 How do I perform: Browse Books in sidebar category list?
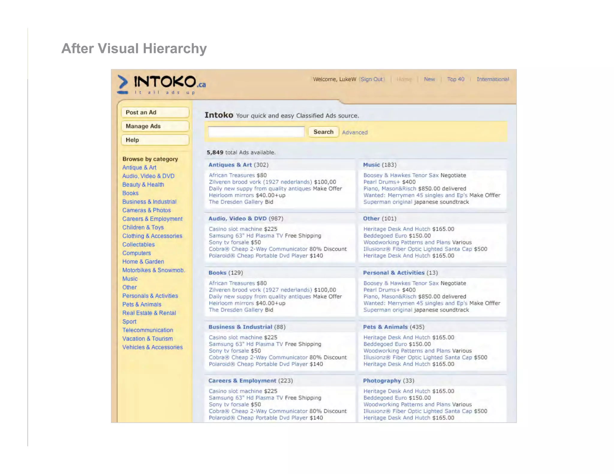(x=130, y=193)
